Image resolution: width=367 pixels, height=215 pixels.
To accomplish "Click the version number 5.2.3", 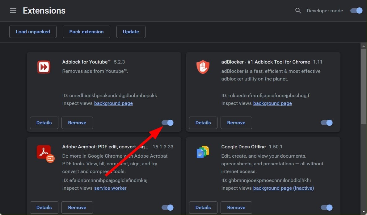I will tap(119, 62).
